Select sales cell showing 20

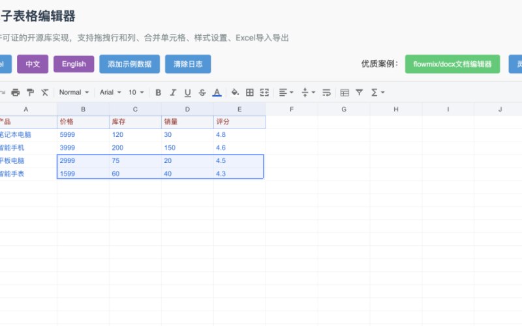coord(187,160)
